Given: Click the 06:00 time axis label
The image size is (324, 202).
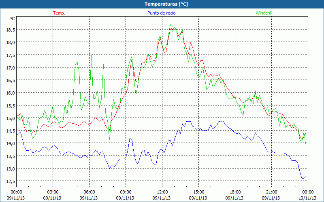Looking at the screenshot, I should tap(89, 192).
